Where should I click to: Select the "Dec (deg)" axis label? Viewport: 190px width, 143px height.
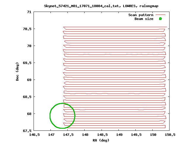[17, 71]
